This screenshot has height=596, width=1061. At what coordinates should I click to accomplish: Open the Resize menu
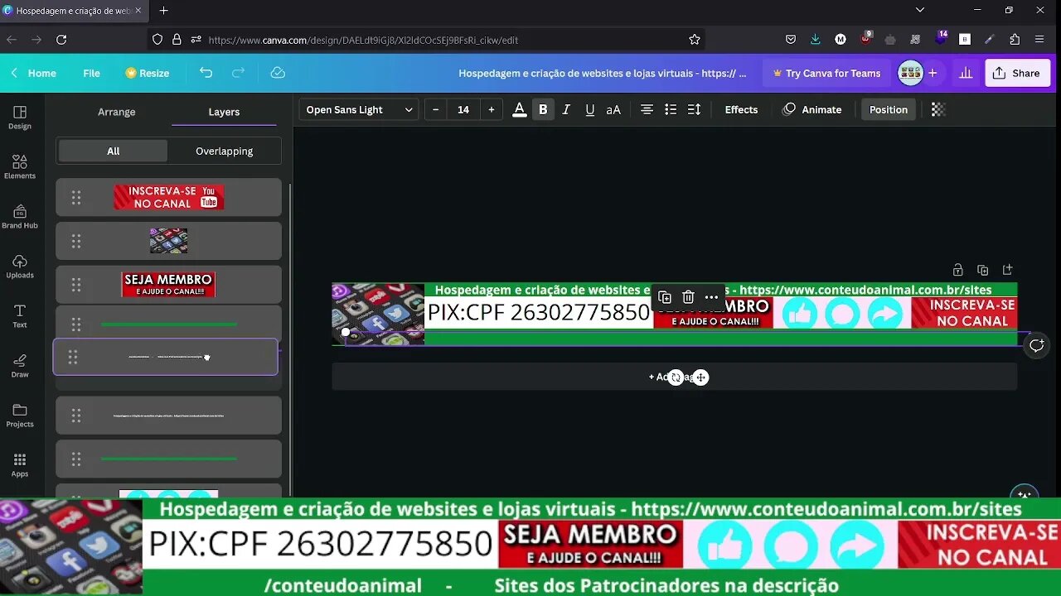pos(147,73)
